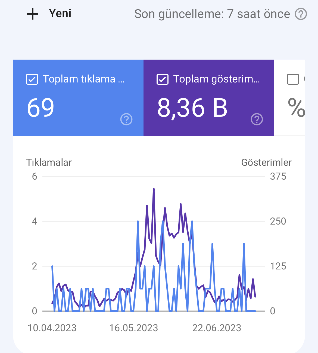
Task: Enable the unchecked third metric checkbox
Action: 293,79
